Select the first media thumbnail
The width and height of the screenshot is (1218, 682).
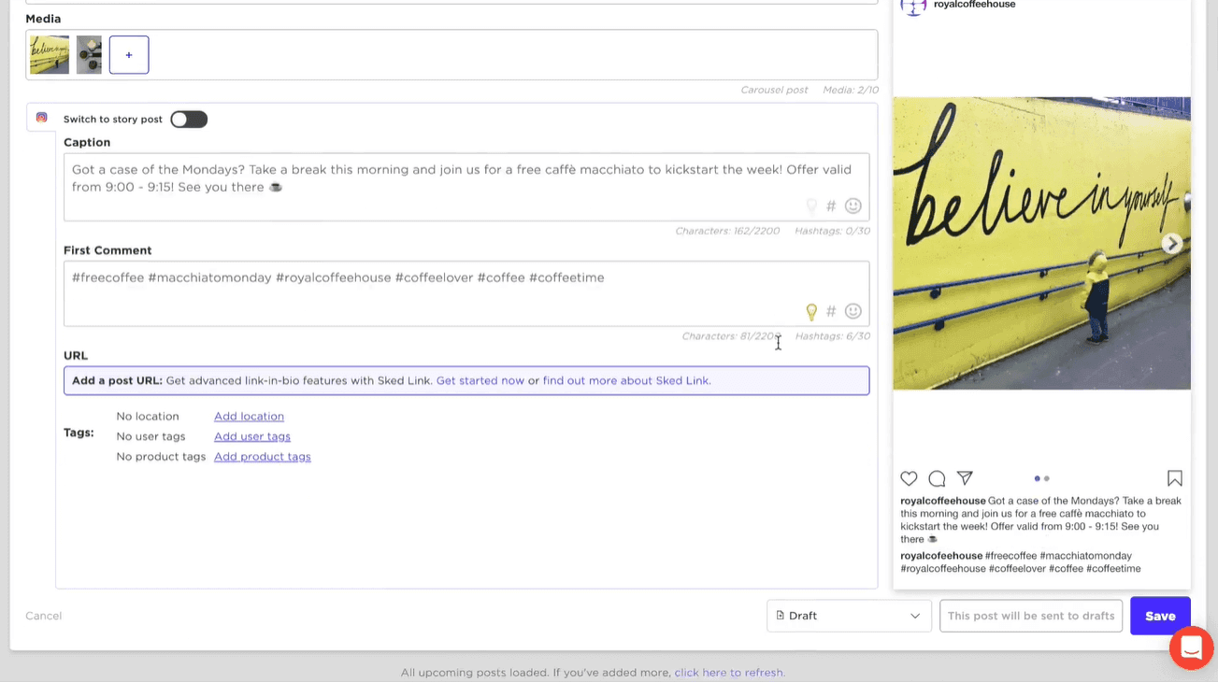[49, 54]
